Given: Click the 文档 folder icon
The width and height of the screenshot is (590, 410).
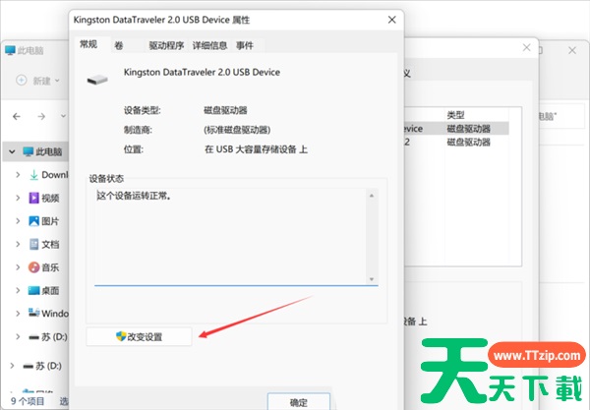Looking at the screenshot, I should coord(33,244).
